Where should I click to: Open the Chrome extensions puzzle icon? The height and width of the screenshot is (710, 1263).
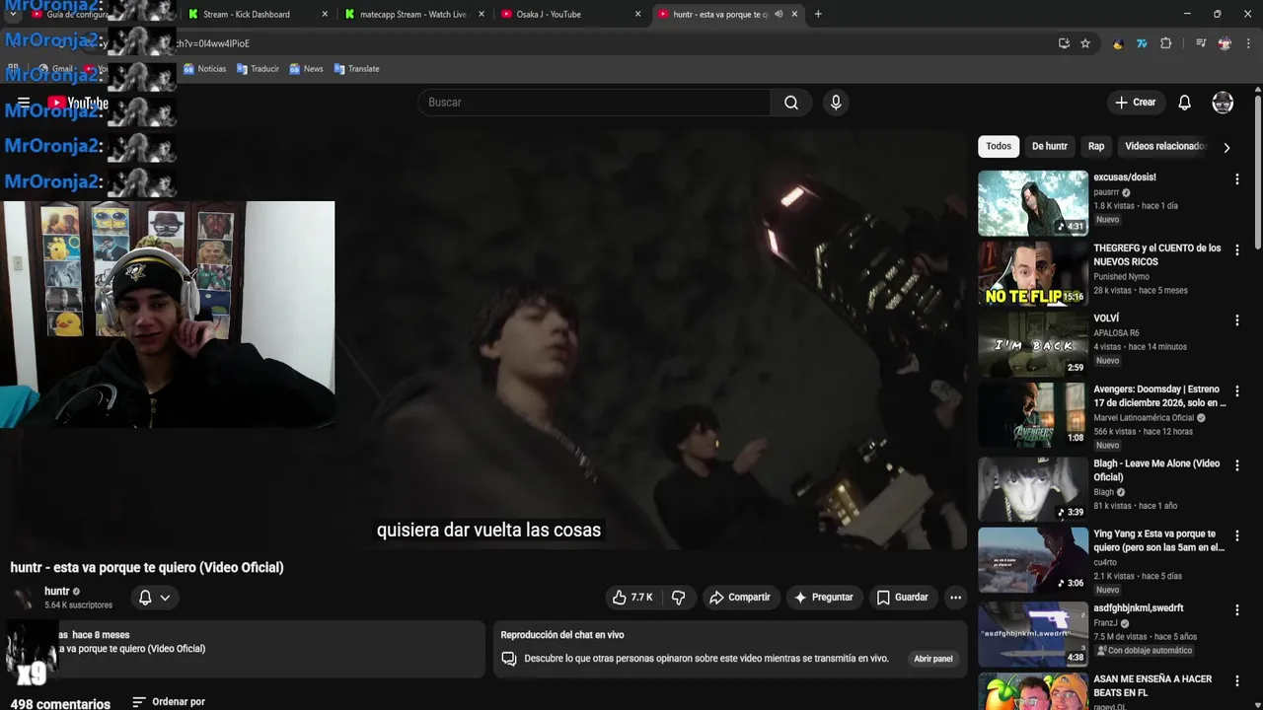pyautogui.click(x=1165, y=43)
